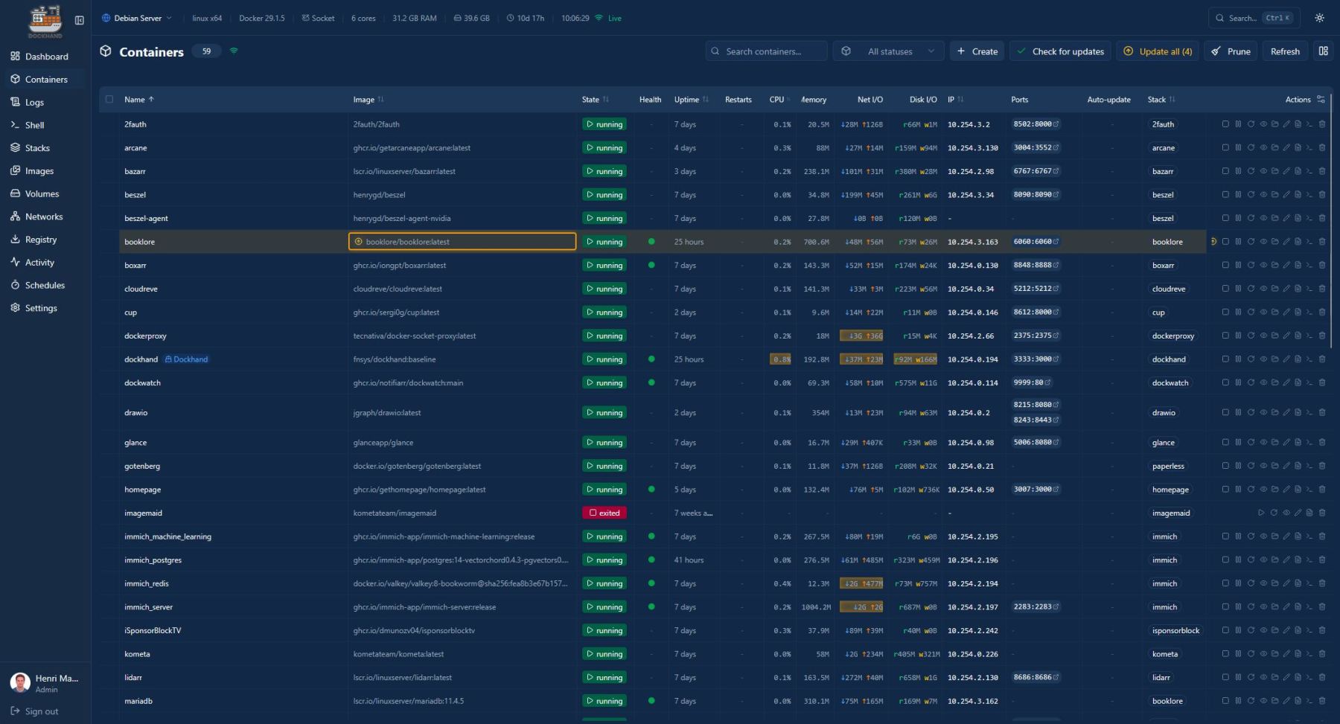
Task: Start the exited imagemaid container
Action: tap(1261, 513)
